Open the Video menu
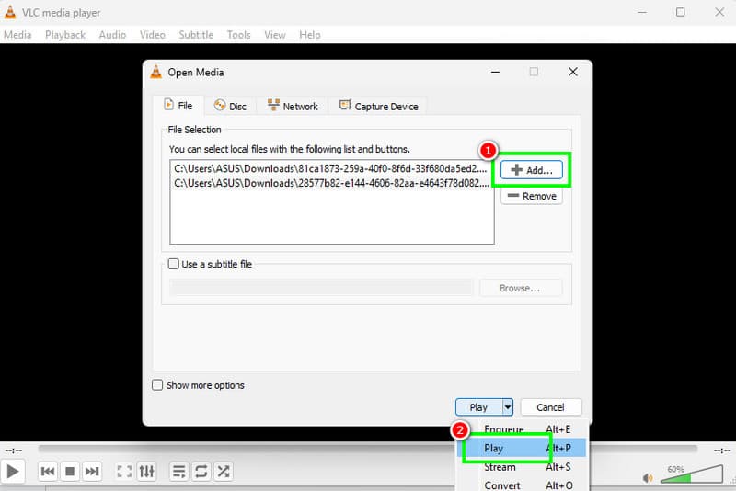The width and height of the screenshot is (736, 491). (x=152, y=35)
